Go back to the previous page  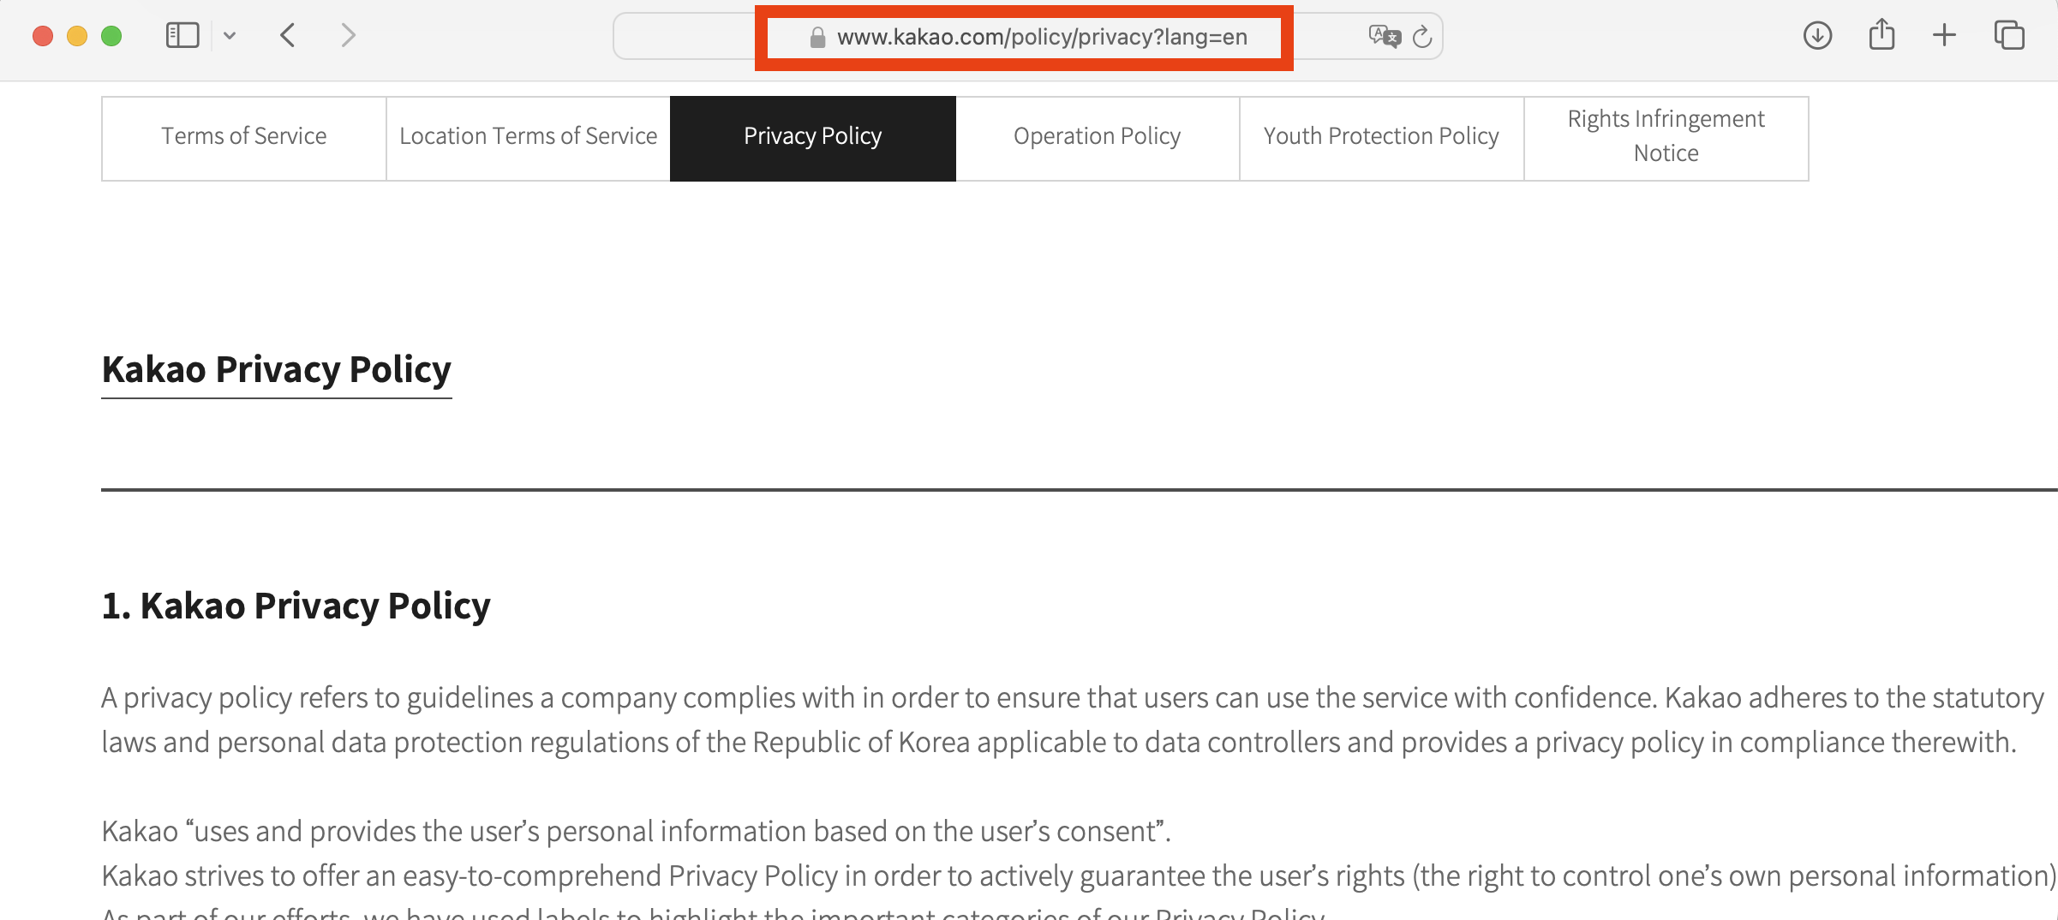click(288, 36)
